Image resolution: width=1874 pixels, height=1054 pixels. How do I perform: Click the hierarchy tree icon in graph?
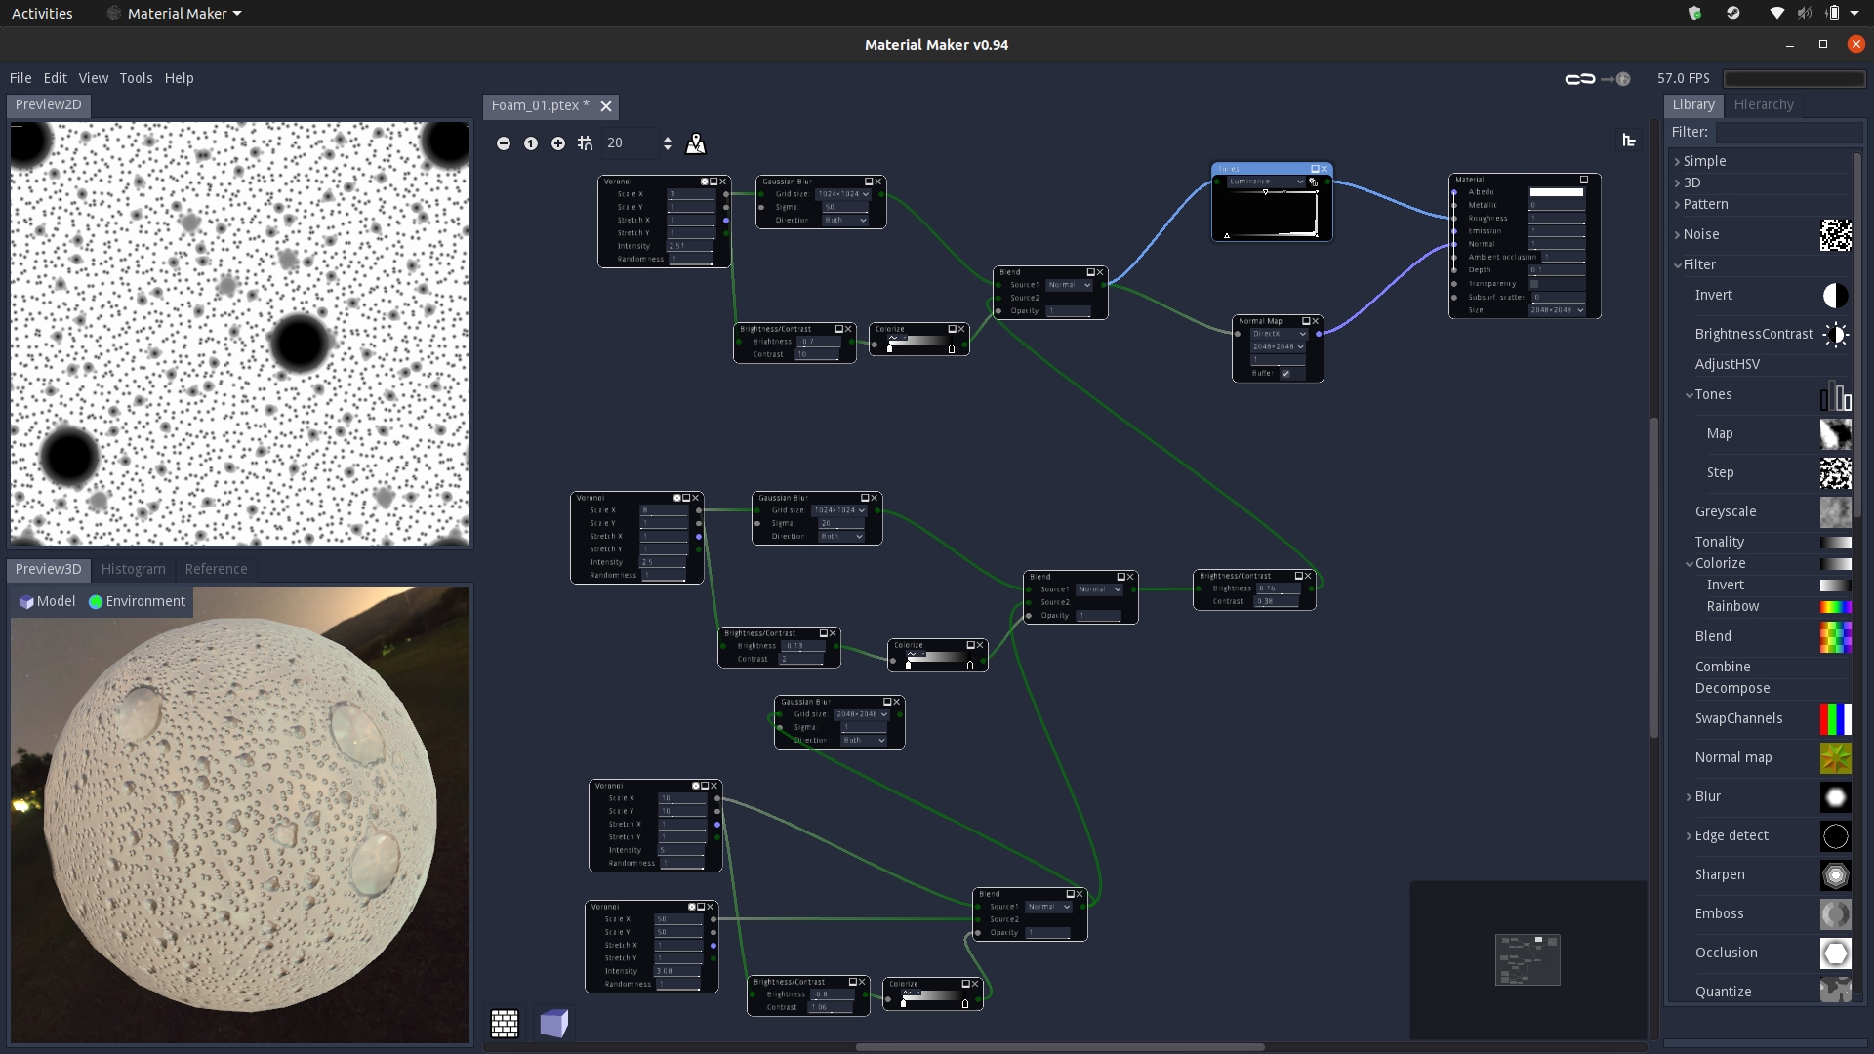tap(1628, 141)
